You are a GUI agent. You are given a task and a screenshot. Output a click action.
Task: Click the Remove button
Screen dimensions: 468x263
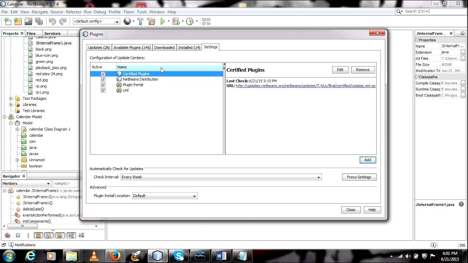point(363,70)
